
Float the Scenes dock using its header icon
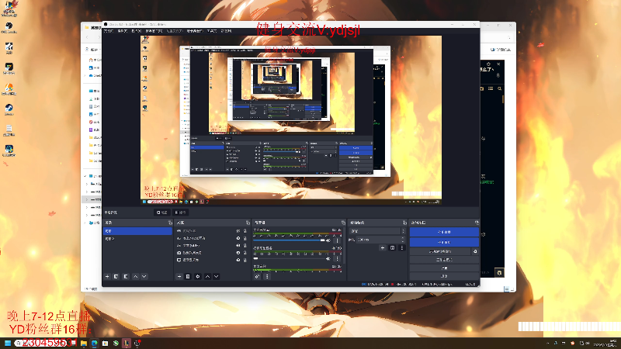click(170, 223)
